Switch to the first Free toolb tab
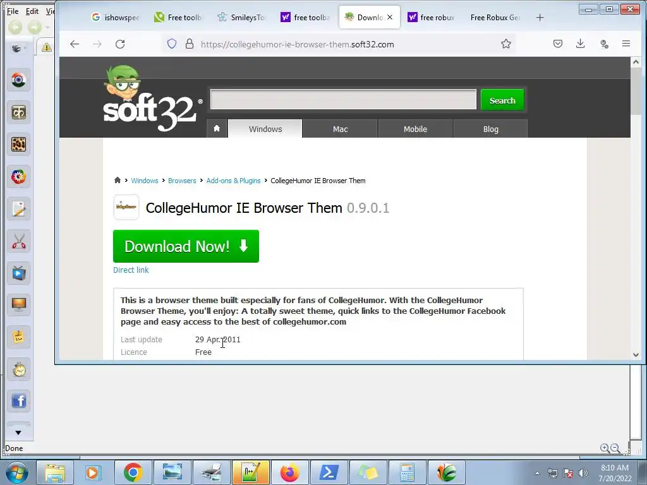 point(178,17)
